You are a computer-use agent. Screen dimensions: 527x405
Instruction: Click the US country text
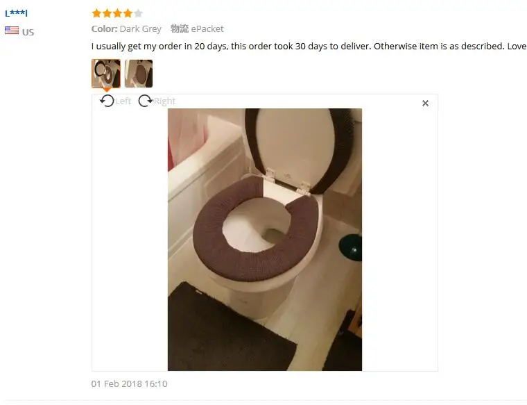pyautogui.click(x=28, y=33)
